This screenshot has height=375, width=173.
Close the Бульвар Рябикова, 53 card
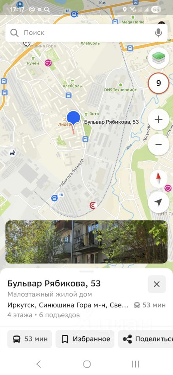[157, 284]
